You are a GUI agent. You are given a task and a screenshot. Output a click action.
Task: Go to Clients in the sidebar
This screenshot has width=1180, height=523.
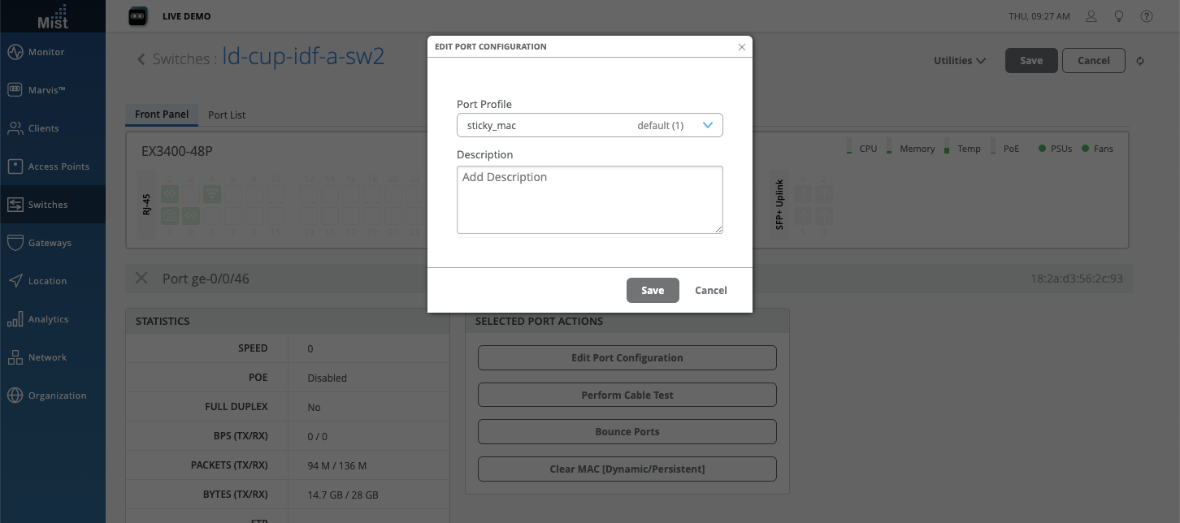[x=43, y=128]
